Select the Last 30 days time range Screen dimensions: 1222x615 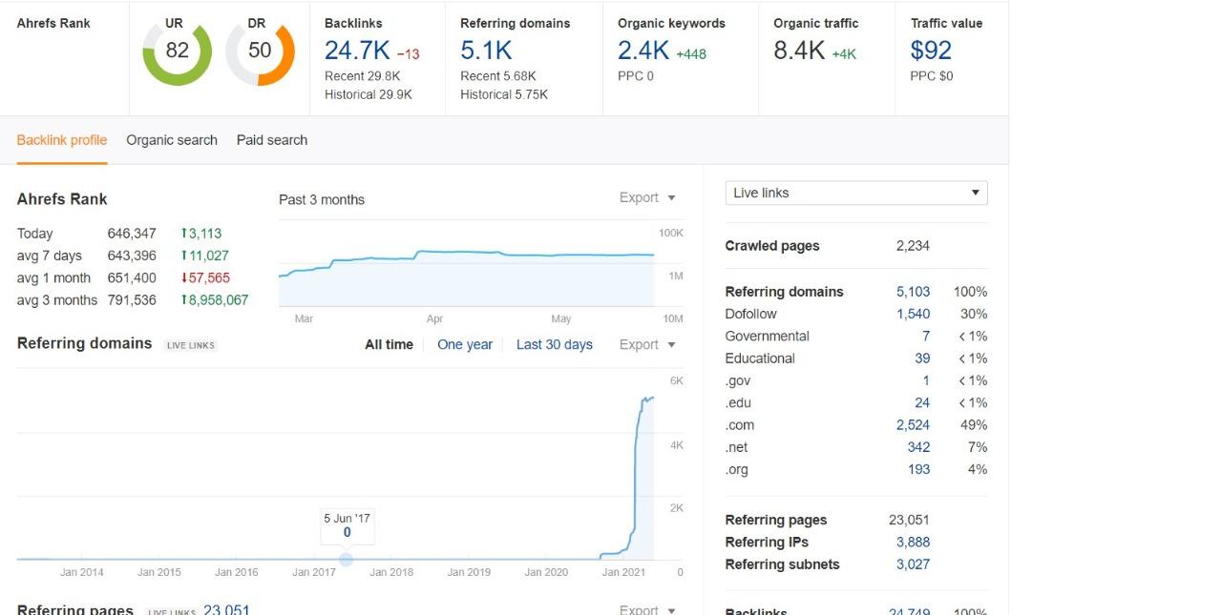point(555,344)
